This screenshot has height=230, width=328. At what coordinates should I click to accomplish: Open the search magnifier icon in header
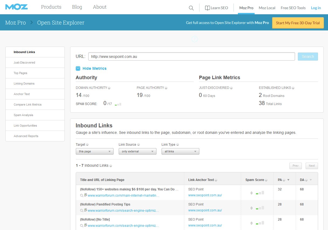coord(191,8)
